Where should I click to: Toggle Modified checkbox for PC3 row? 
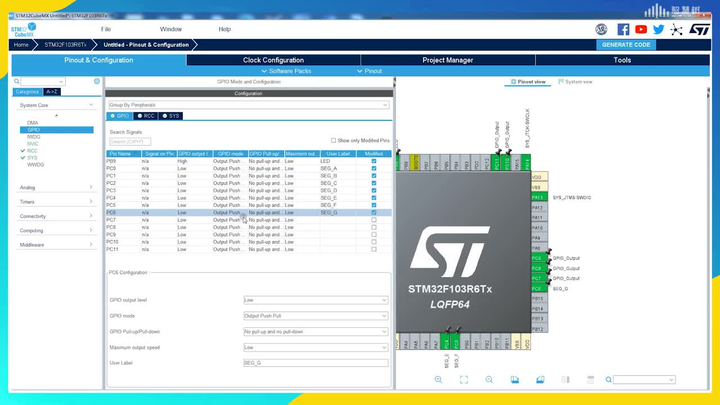click(374, 191)
